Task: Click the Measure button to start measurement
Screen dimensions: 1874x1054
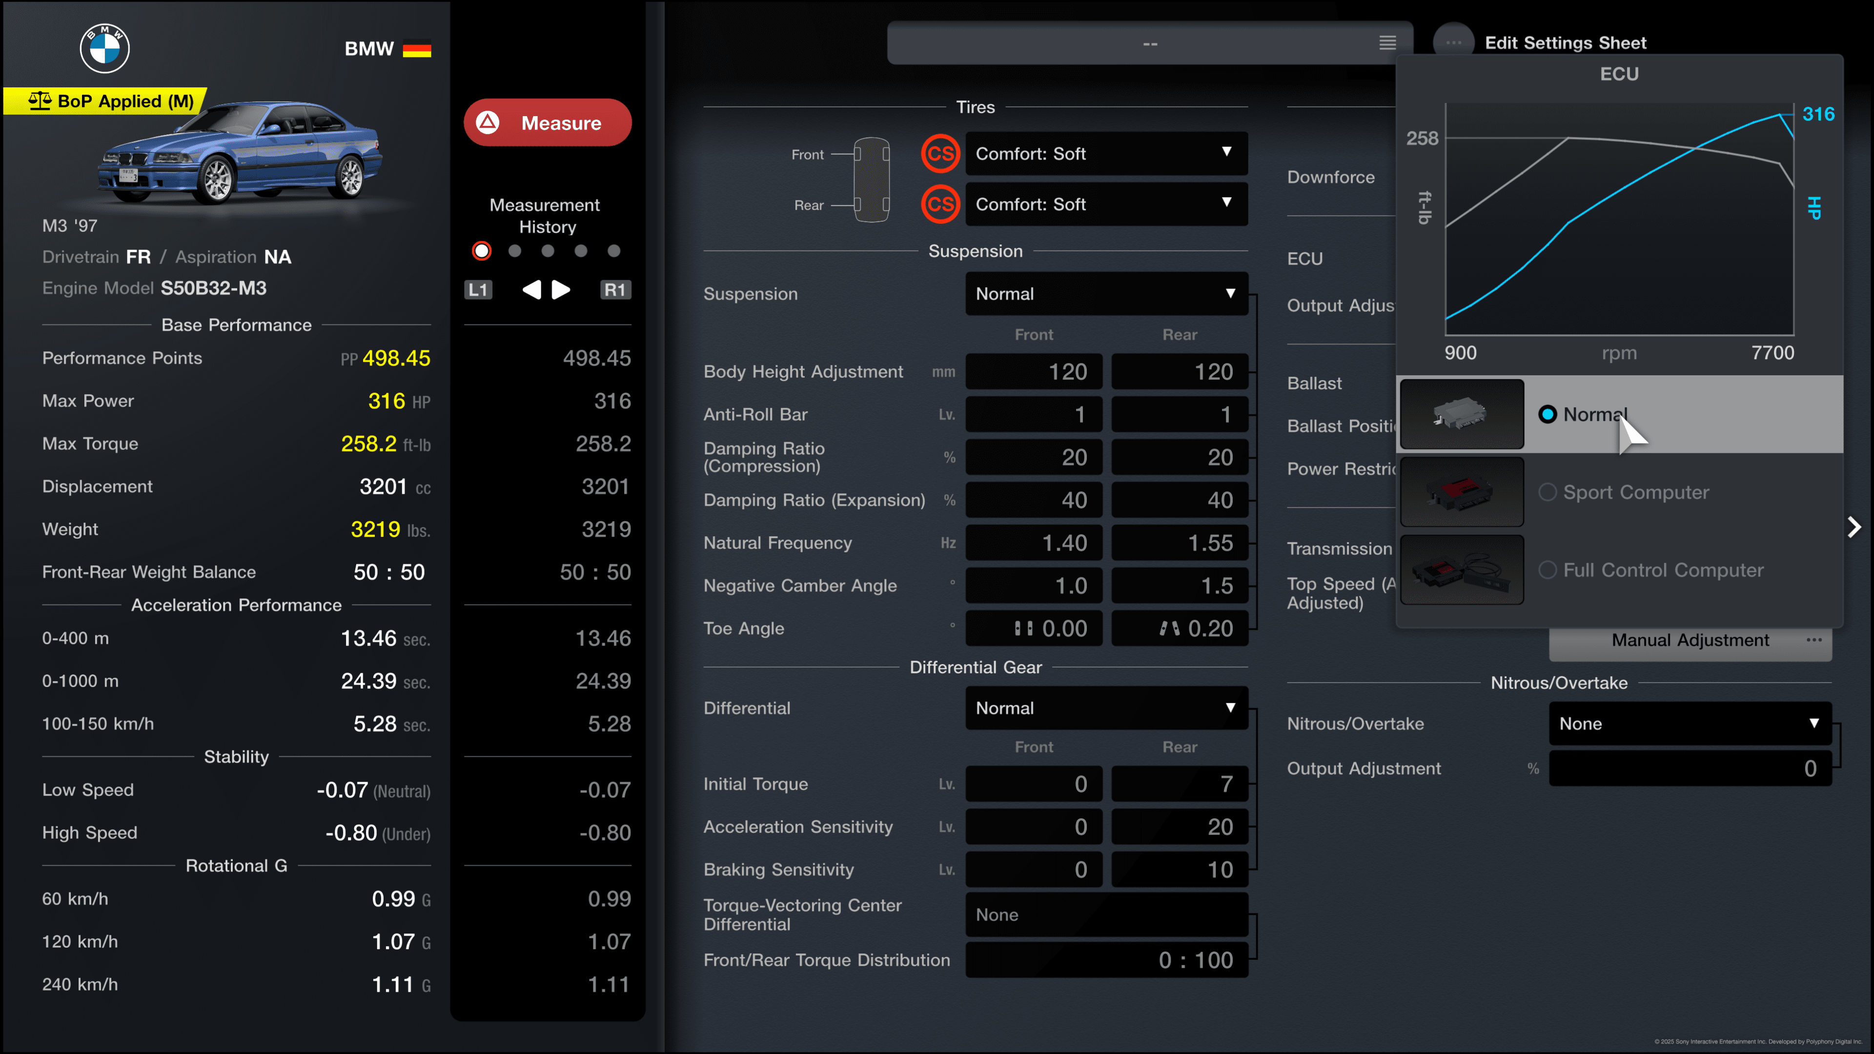Action: (x=547, y=123)
